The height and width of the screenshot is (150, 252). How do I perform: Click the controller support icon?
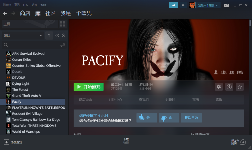pyautogui.click(x=240, y=72)
